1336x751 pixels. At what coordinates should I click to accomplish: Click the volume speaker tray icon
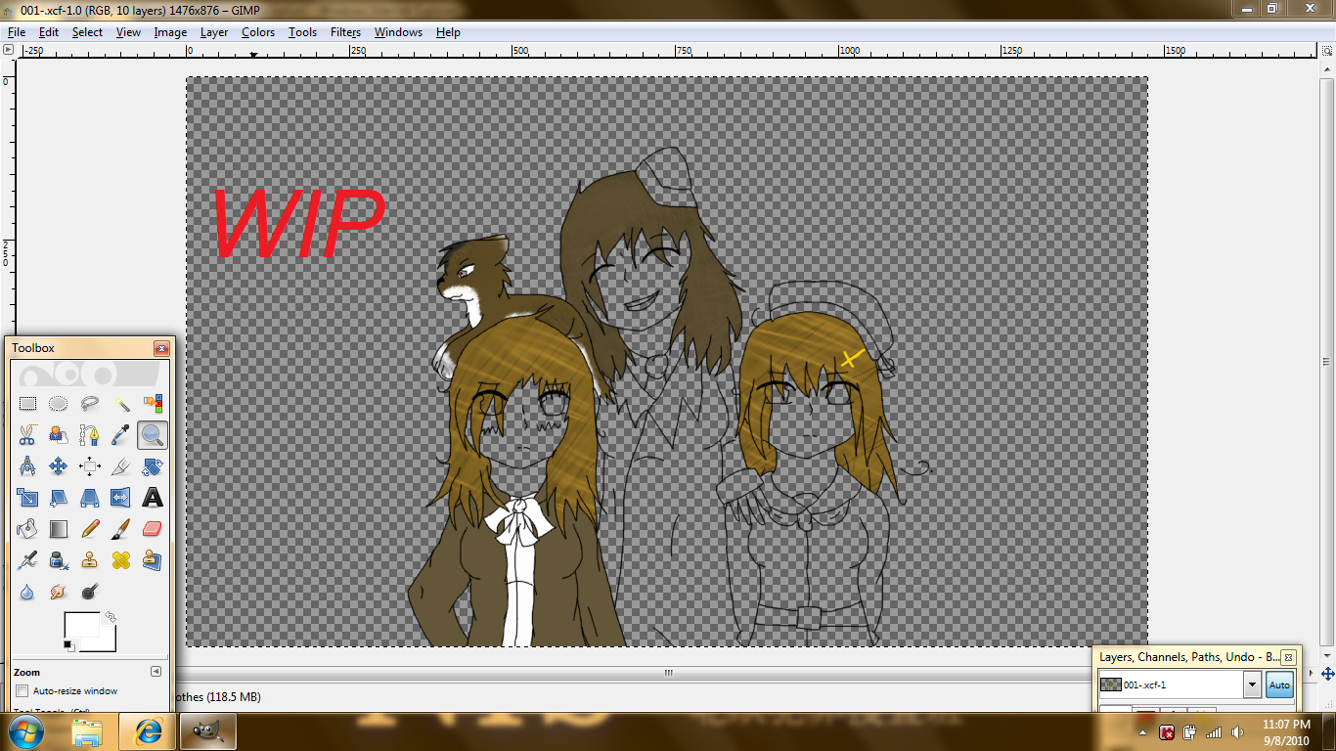click(x=1235, y=731)
